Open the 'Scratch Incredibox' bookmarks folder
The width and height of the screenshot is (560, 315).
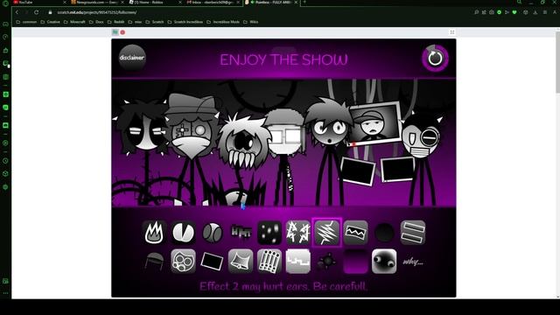coord(185,22)
